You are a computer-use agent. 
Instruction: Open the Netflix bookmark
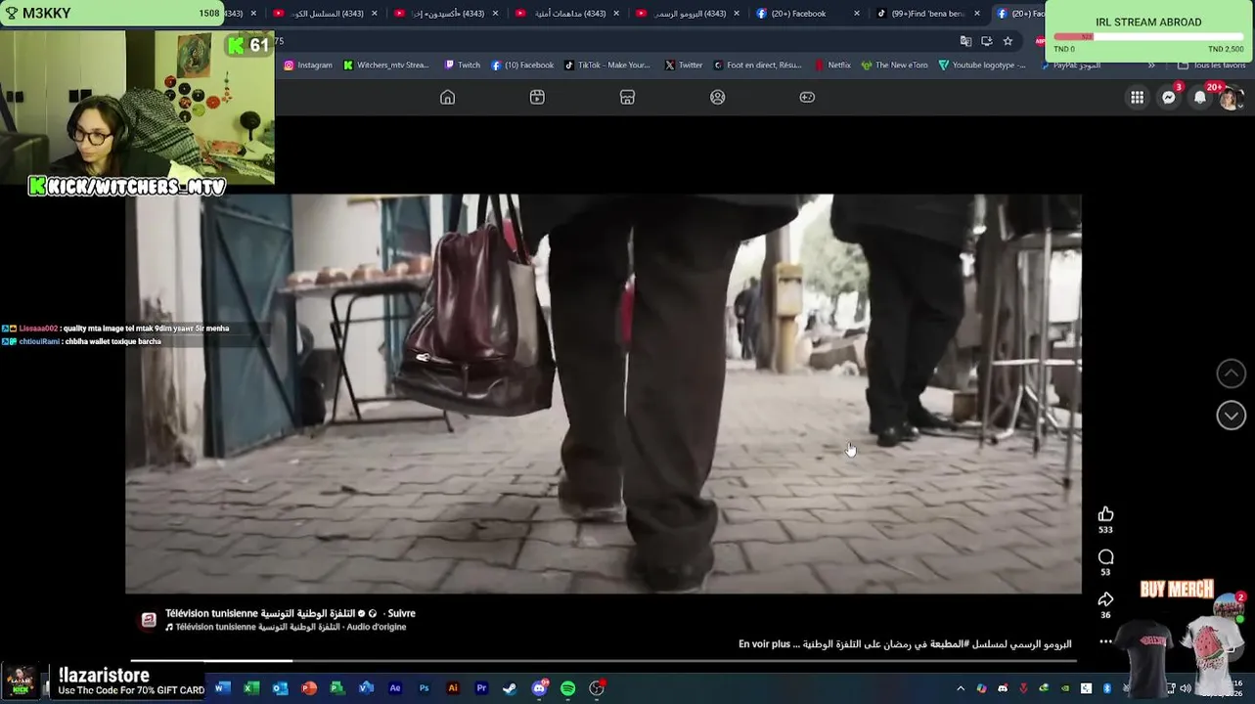[831, 66]
